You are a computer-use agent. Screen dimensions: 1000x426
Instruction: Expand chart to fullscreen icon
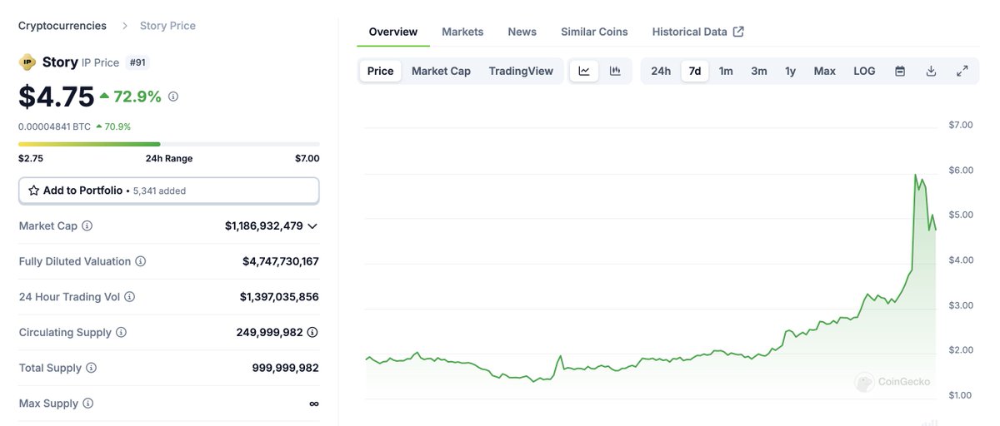click(x=962, y=71)
